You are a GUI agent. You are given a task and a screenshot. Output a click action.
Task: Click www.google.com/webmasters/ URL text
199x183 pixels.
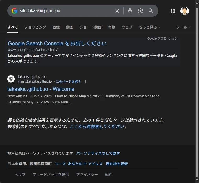(x=32, y=50)
